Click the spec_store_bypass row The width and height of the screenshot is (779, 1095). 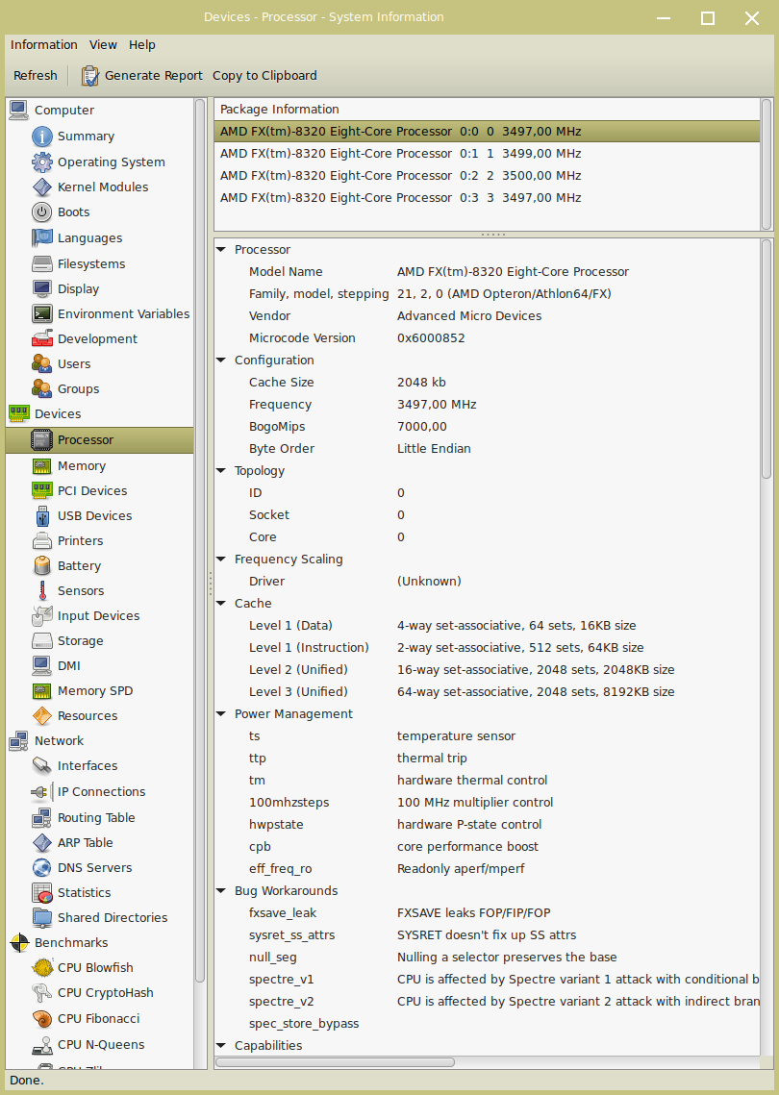[x=488, y=1024]
